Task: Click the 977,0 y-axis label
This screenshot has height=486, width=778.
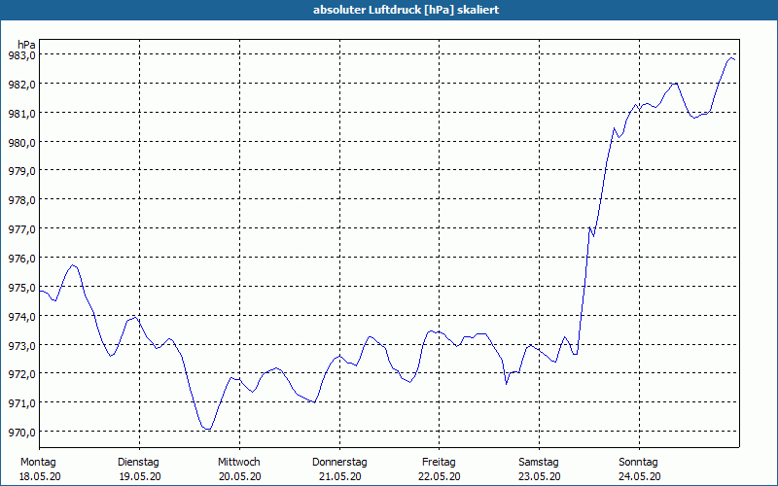Action: point(21,229)
